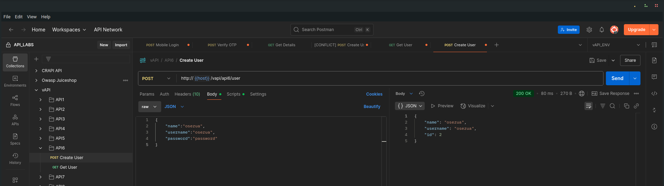Open response history clock icon
Viewport: 664px width, 186px height.
click(422, 94)
